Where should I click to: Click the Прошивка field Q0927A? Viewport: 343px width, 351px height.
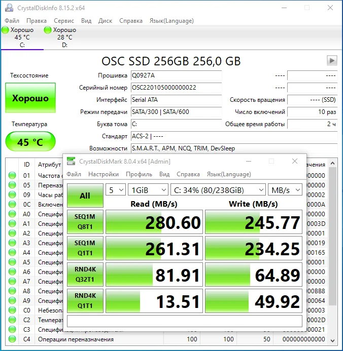[x=176, y=75]
